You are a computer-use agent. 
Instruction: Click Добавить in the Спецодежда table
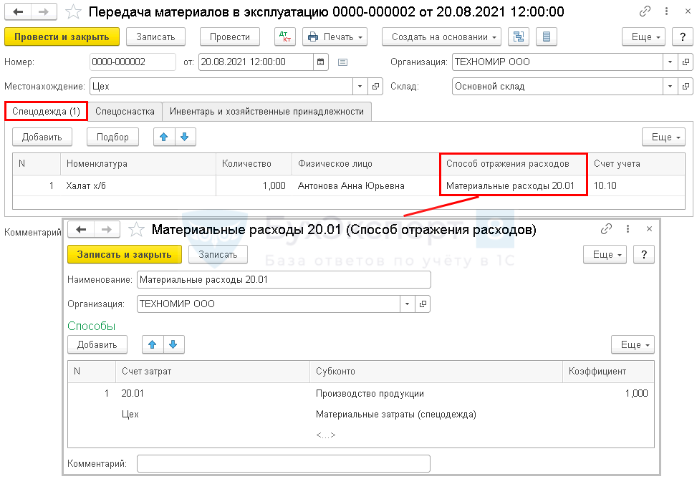point(42,137)
